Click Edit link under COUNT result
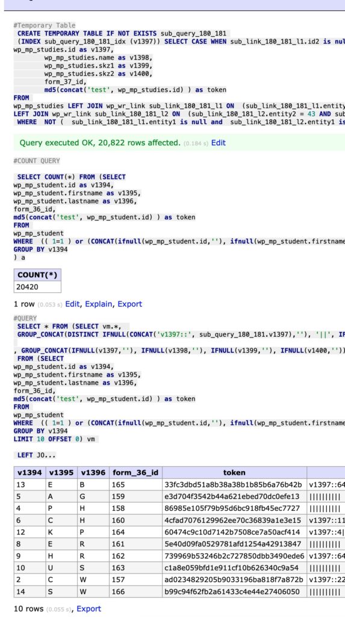The height and width of the screenshot is (617, 345). coord(72,304)
